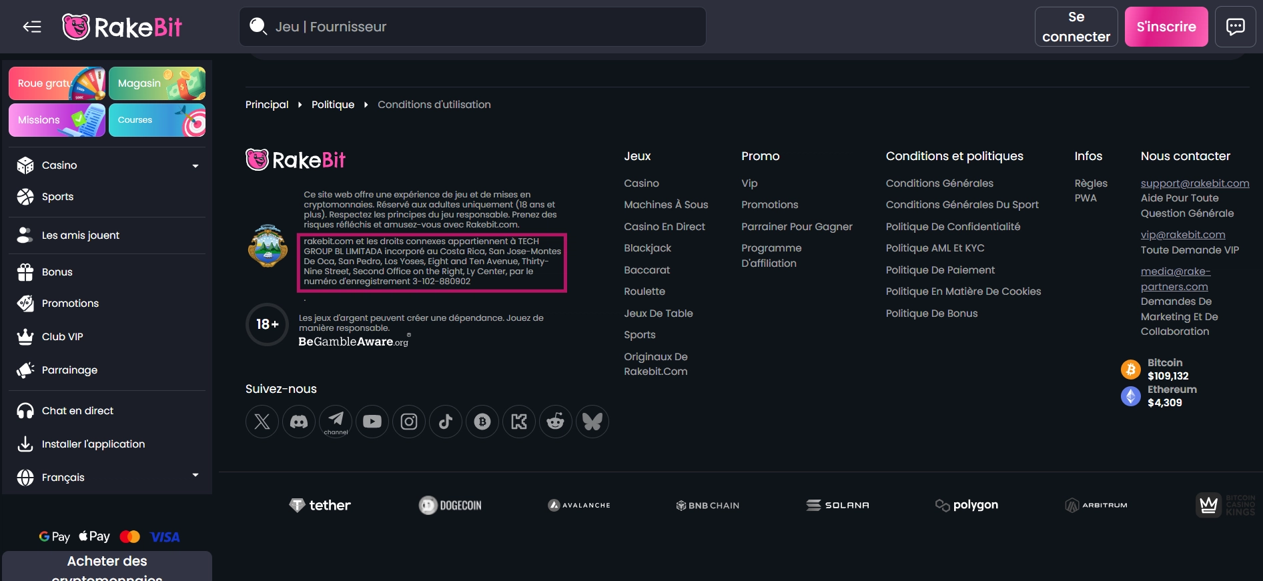The width and height of the screenshot is (1263, 581).
Task: Open Blackjack footer link
Action: click(648, 248)
